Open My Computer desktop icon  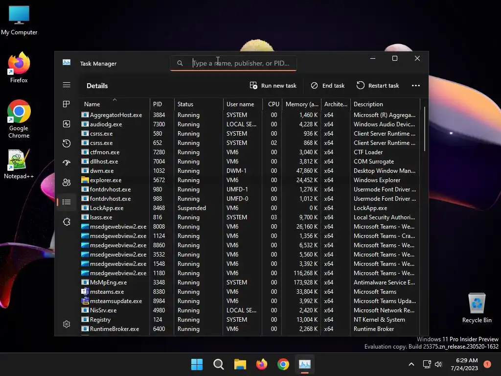pyautogui.click(x=19, y=20)
